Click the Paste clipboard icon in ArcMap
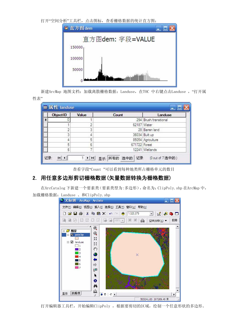The height and width of the screenshot is (328, 232). tap(99, 214)
